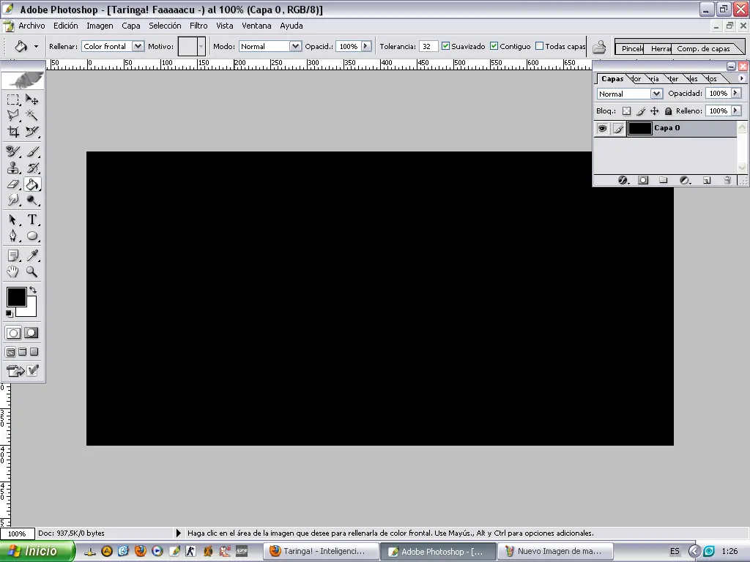Select the Eraser tool
Screen dimensions: 750x562
coord(13,184)
